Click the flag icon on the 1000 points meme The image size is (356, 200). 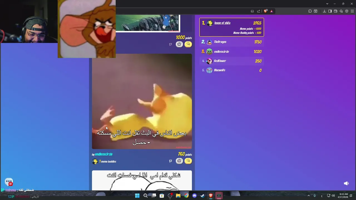pyautogui.click(x=170, y=44)
